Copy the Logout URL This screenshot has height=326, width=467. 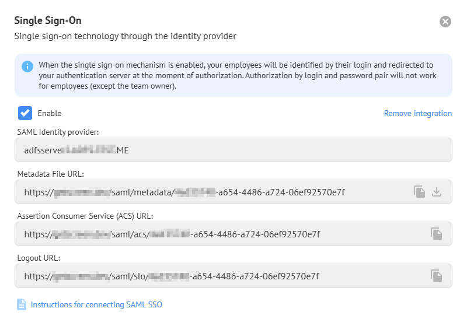click(x=436, y=276)
